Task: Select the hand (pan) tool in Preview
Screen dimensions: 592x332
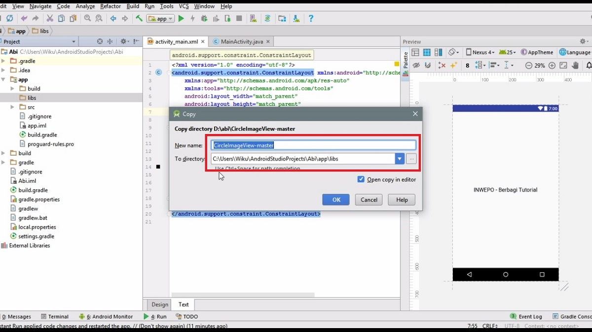Action: point(574,65)
